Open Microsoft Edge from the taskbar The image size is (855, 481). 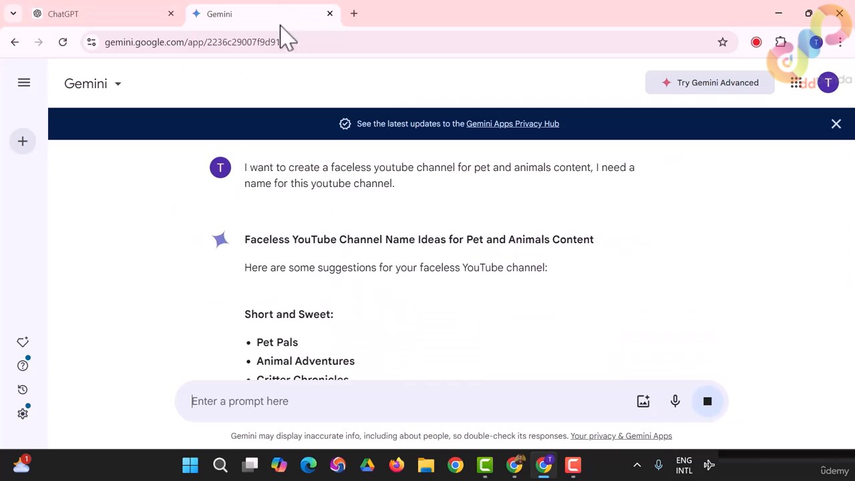click(309, 465)
